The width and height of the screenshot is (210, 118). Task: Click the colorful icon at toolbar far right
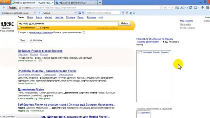207,8
